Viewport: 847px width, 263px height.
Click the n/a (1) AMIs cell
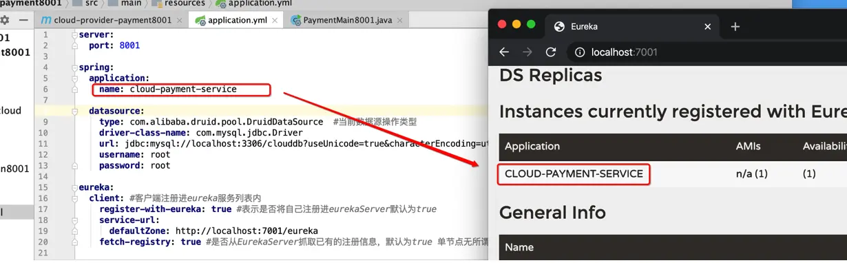click(752, 174)
